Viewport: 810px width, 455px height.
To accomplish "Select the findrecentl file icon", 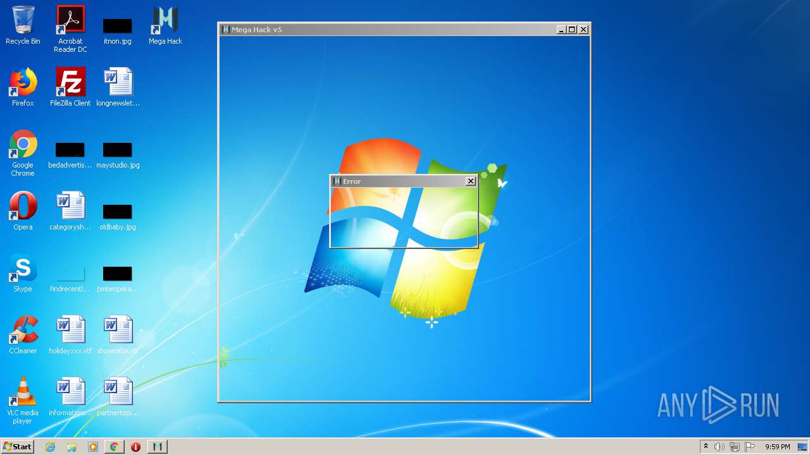I will point(70,278).
